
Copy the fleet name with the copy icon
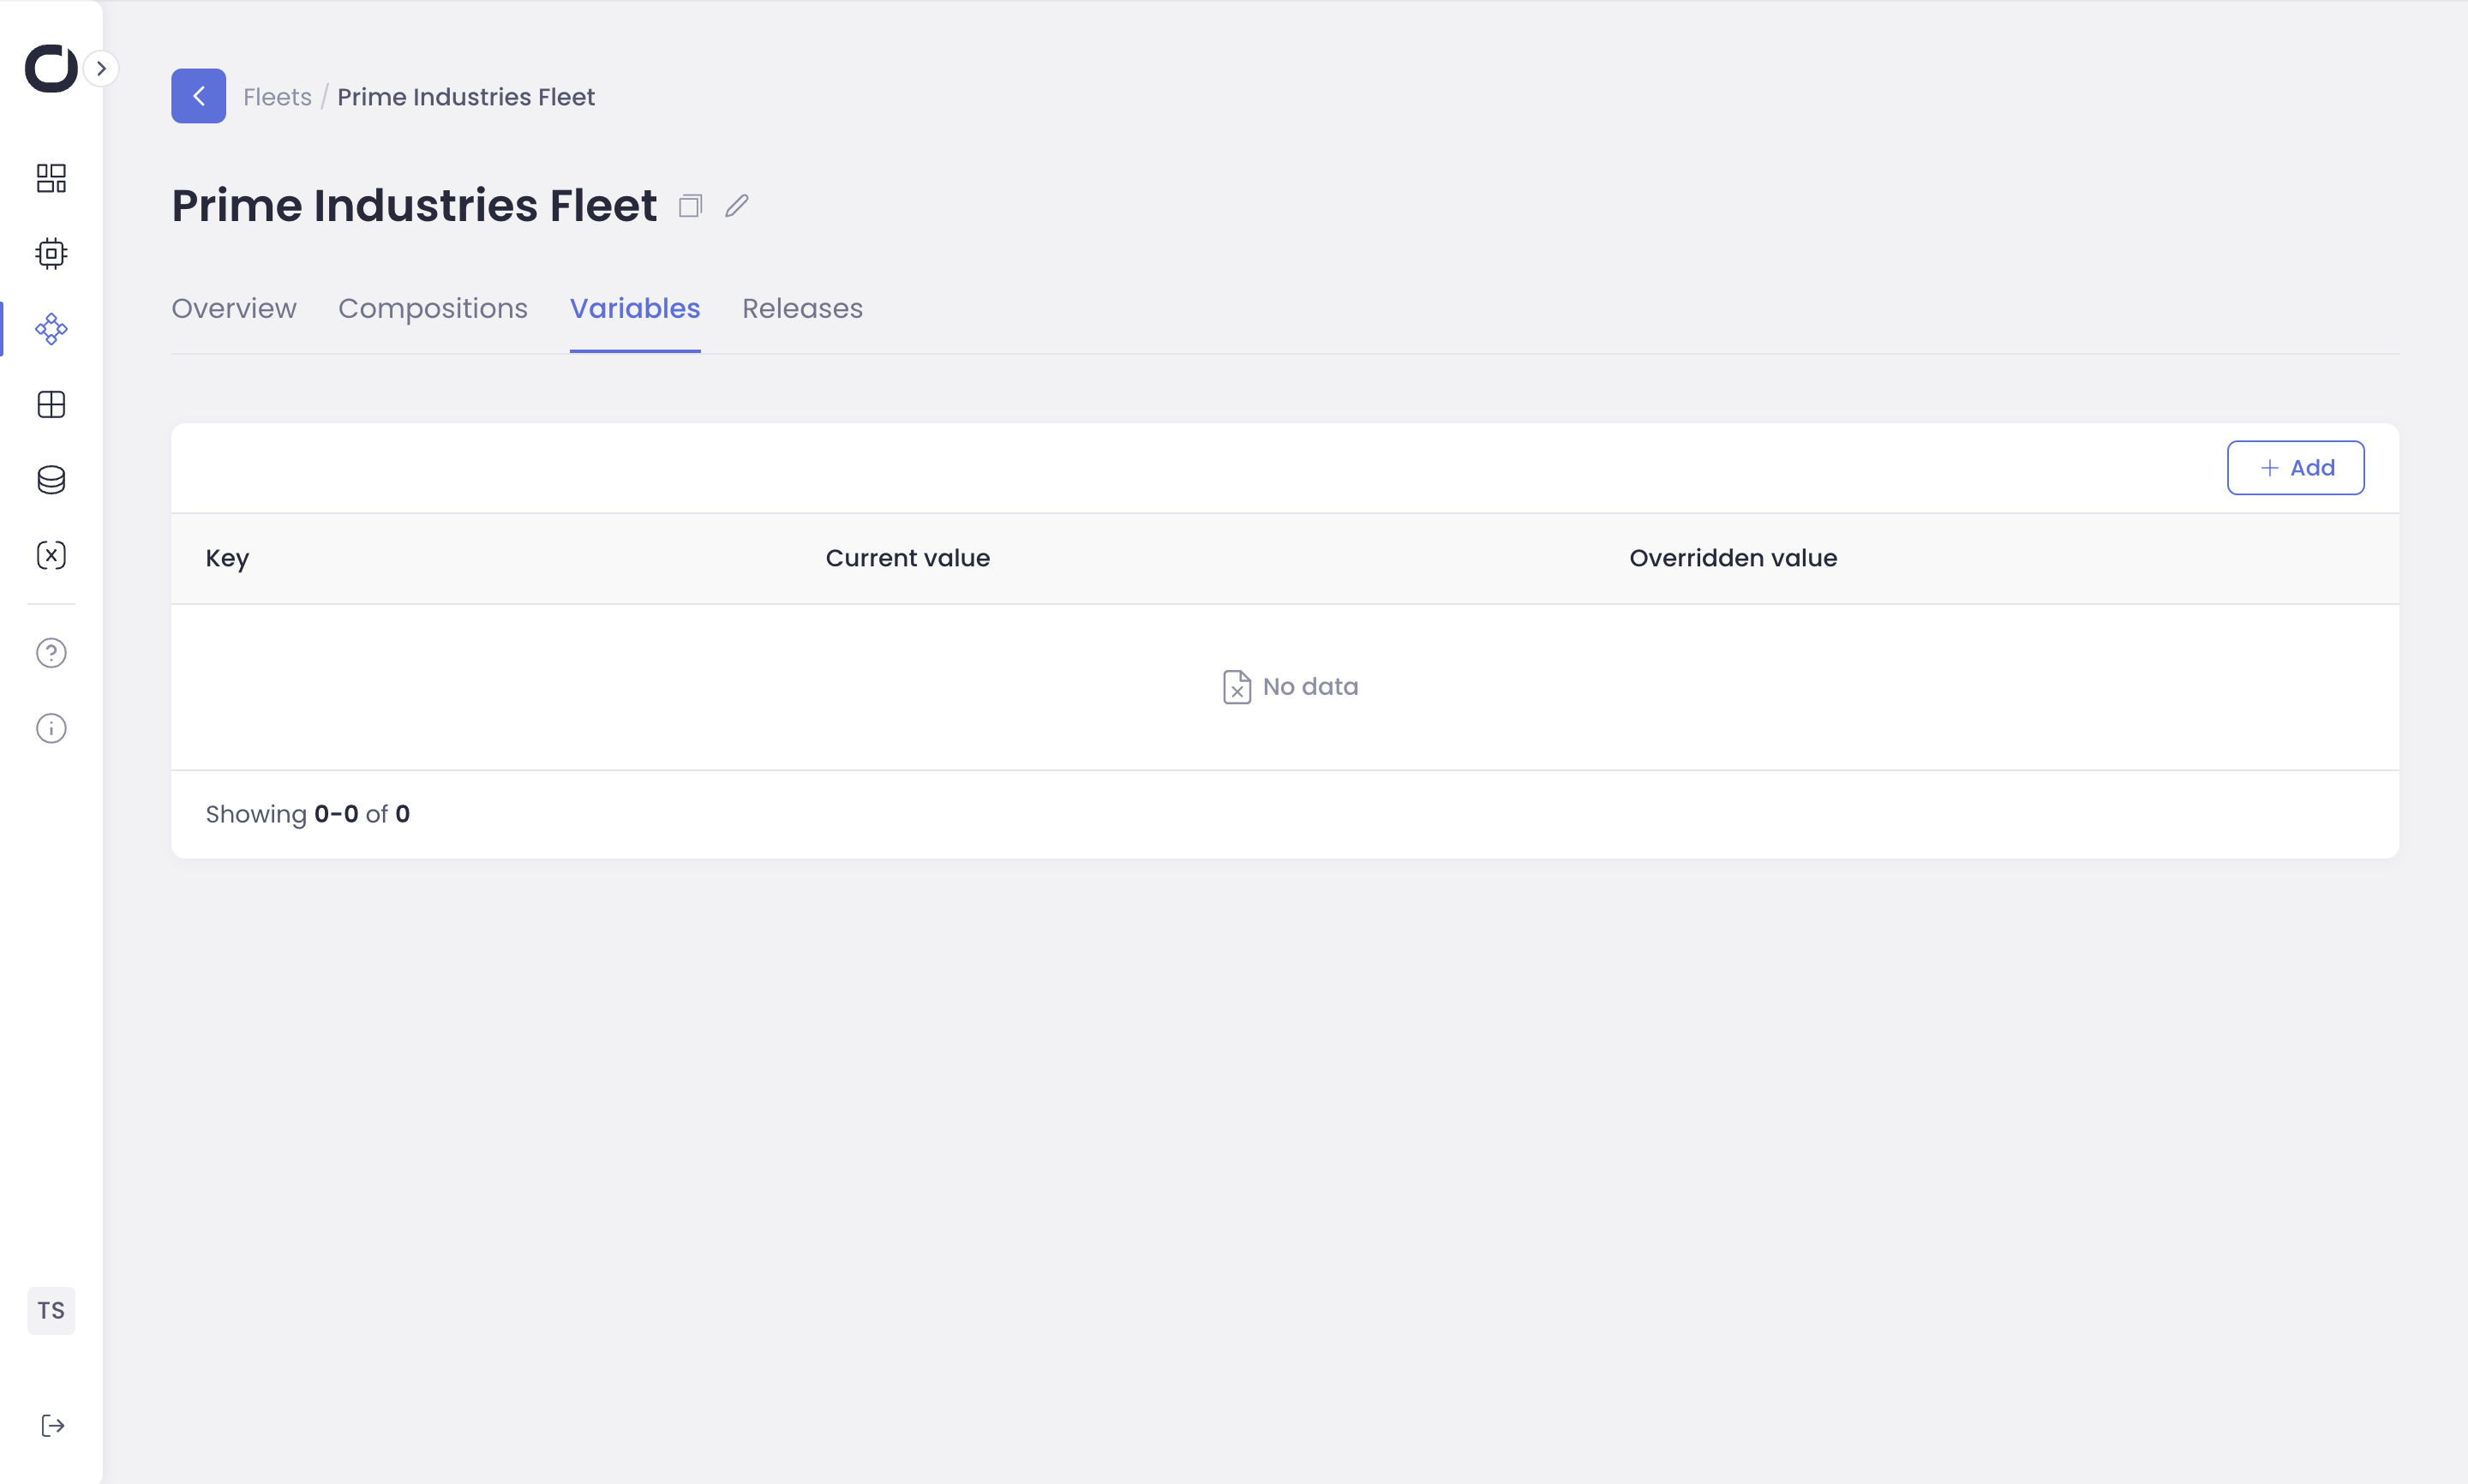point(690,206)
